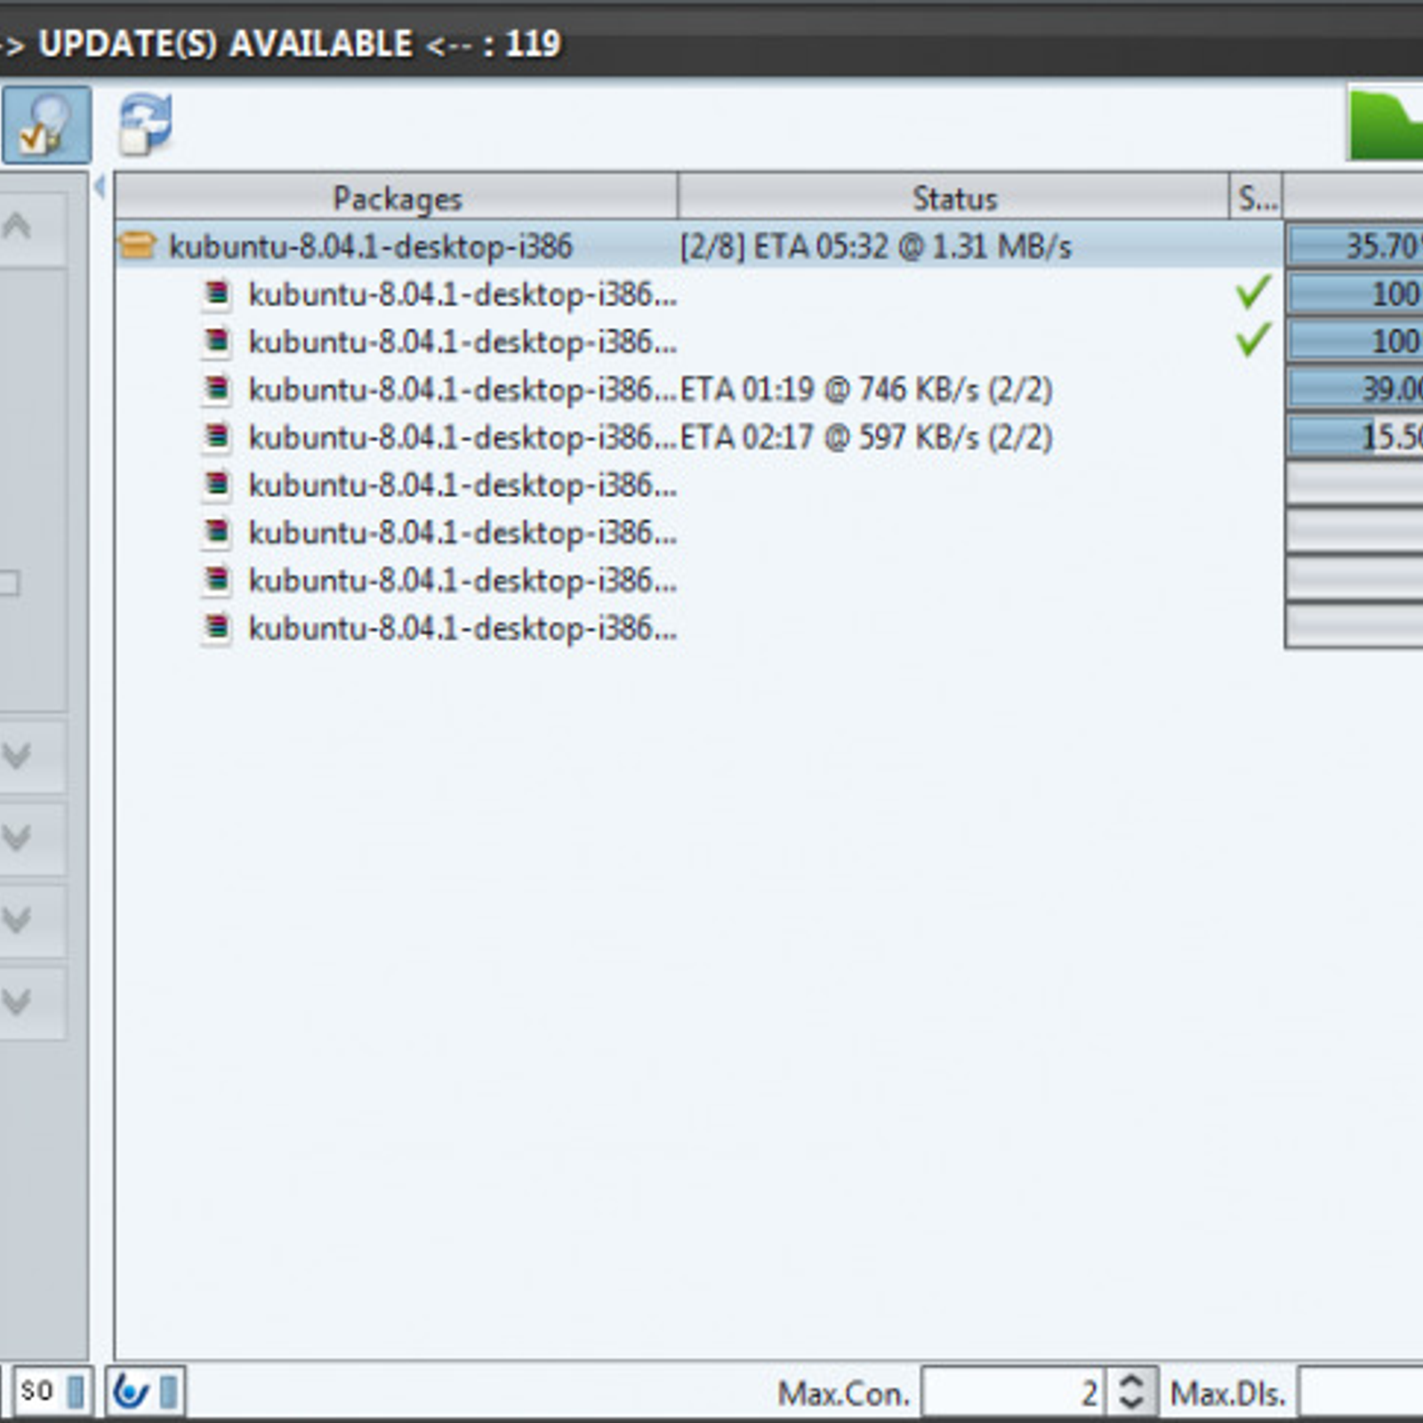Click the package folder icon for kubuntu-8.04.1-desktop-i386
This screenshot has height=1423, width=1423.
138,245
